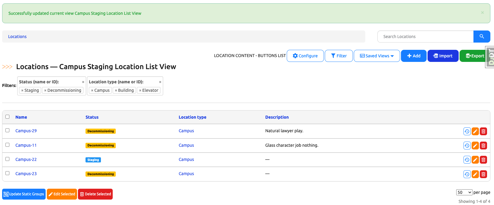Clear entire Location type filter group
The width and height of the screenshot is (494, 205).
[x=160, y=82]
